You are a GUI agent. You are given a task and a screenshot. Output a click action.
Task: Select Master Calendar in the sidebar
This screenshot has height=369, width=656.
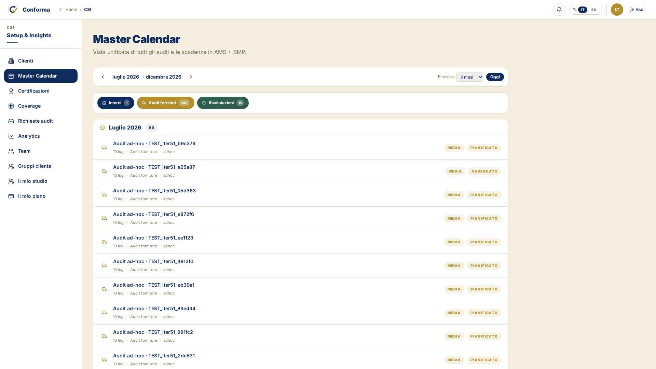[41, 76]
